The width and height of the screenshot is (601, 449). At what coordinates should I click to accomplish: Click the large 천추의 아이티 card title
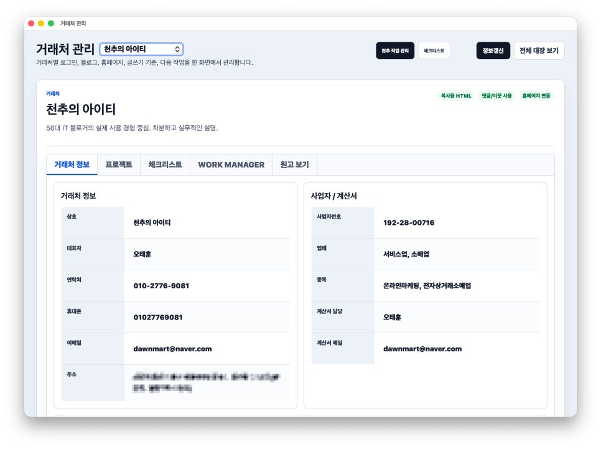tap(81, 110)
